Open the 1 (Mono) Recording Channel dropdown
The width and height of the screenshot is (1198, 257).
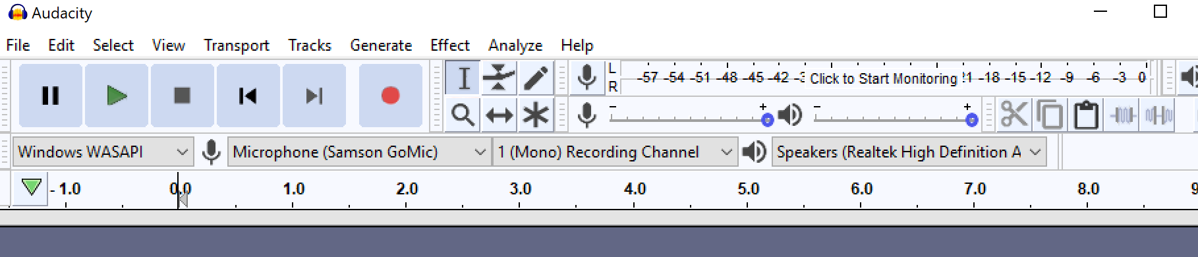pyautogui.click(x=615, y=152)
